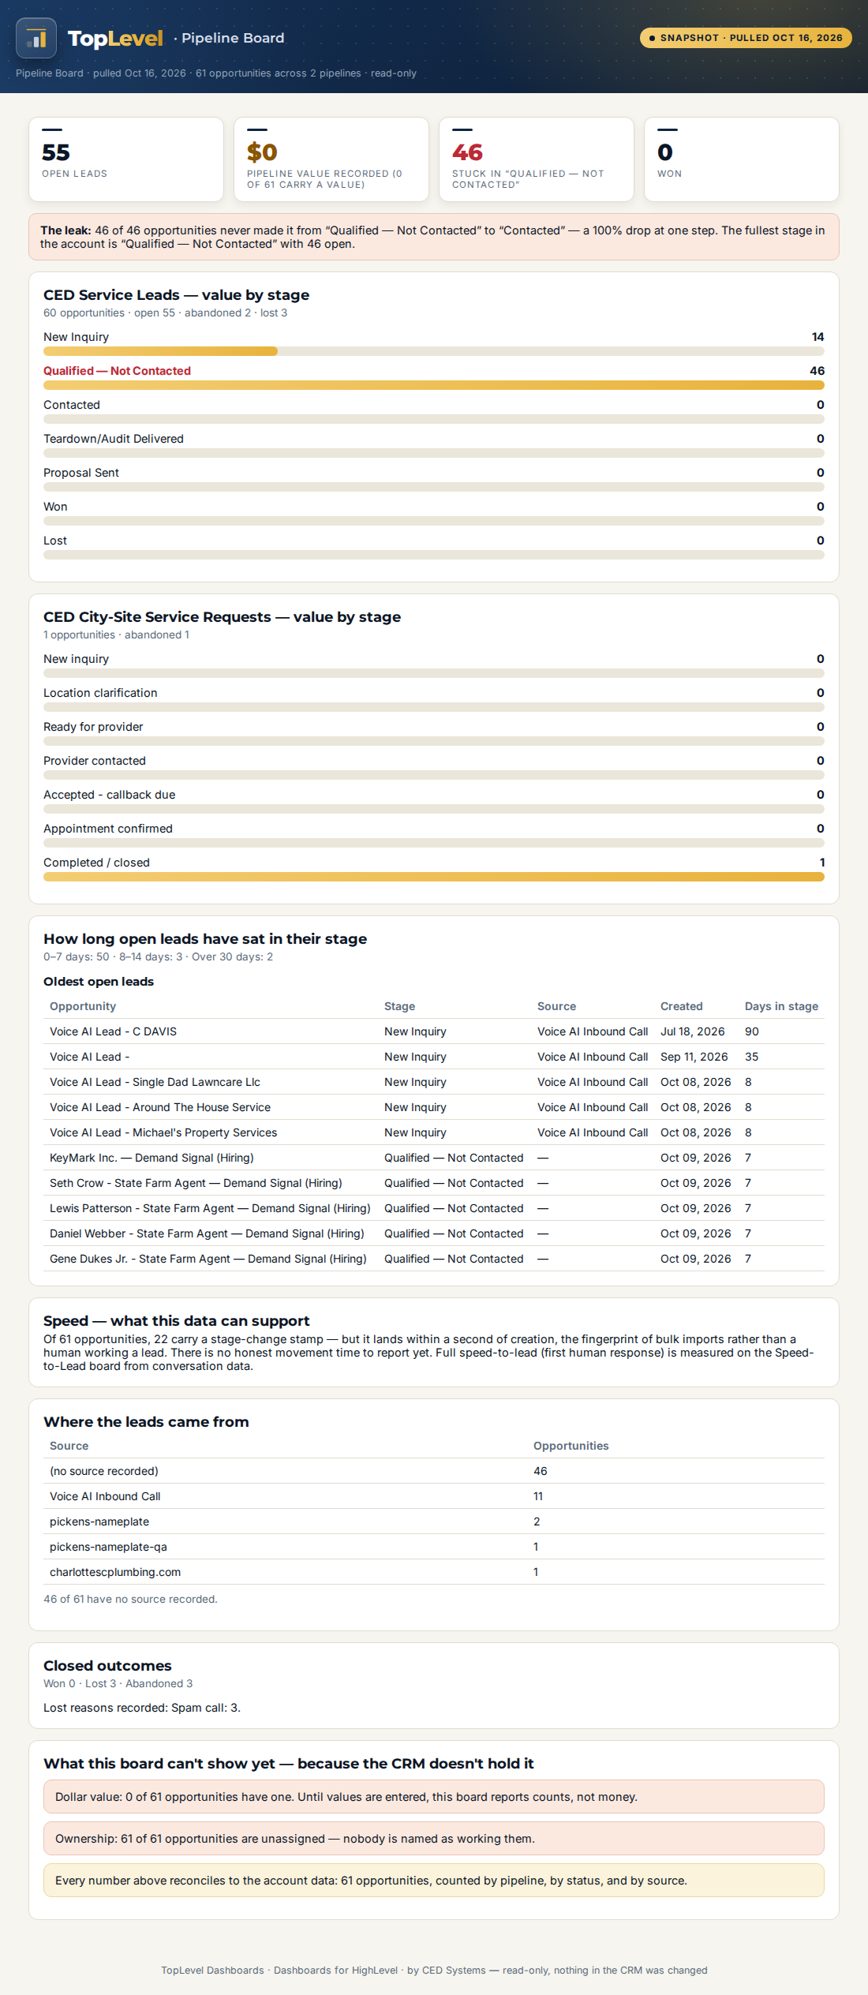Select the $0 pipeline value card
The width and height of the screenshot is (868, 1995).
(x=331, y=159)
